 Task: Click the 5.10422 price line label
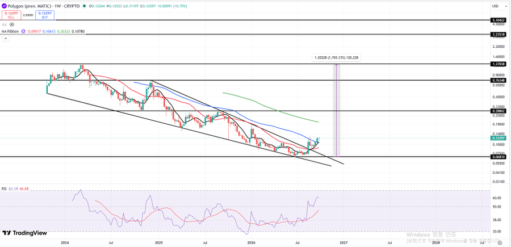[499, 20]
